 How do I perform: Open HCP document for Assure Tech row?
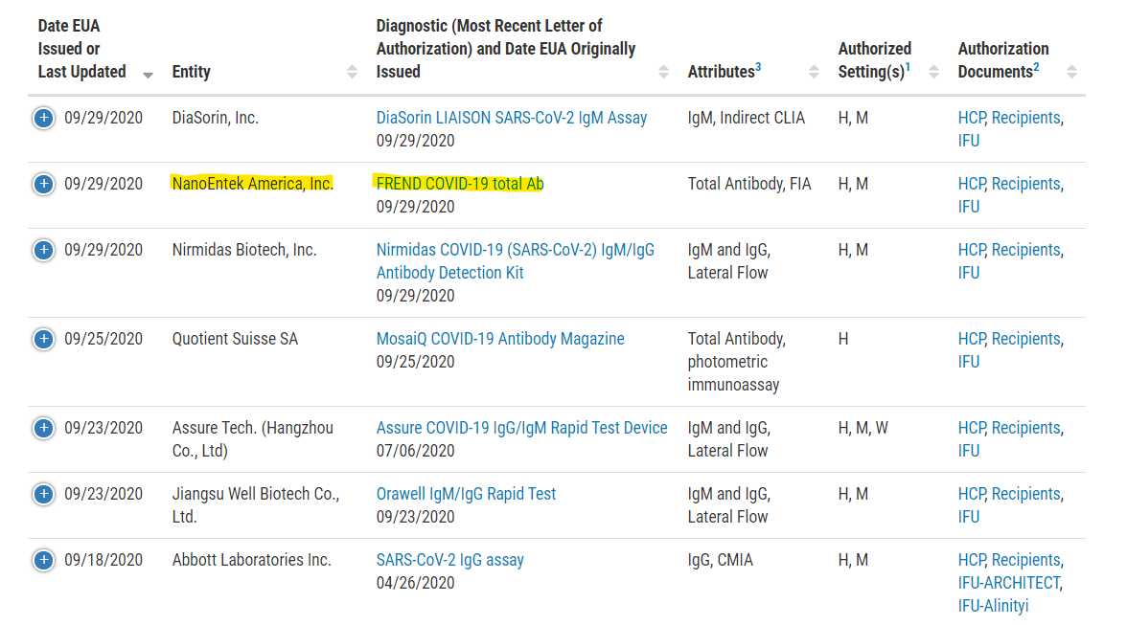coord(972,428)
